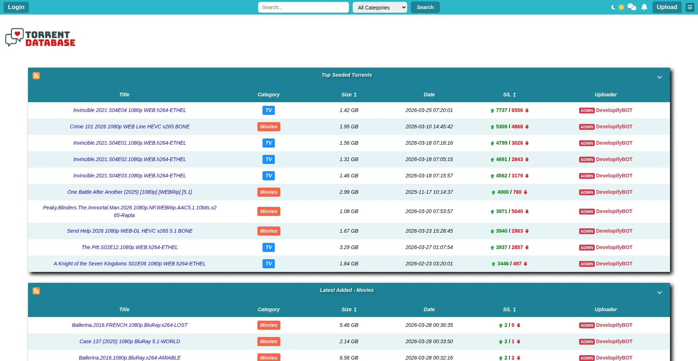Click leechers down arrow in Crime 101 row
The width and height of the screenshot is (698, 361).
click(x=527, y=127)
